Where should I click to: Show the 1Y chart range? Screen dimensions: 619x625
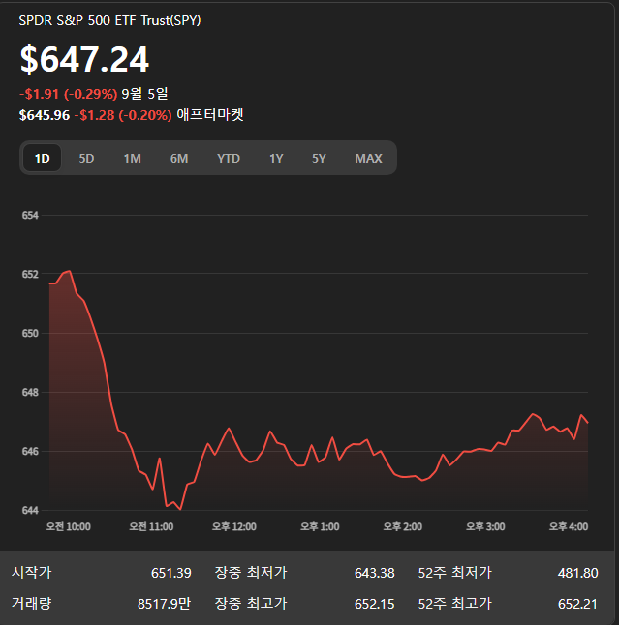coord(276,159)
